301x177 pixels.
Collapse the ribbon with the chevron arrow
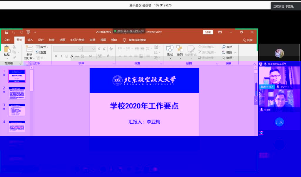click(255, 64)
